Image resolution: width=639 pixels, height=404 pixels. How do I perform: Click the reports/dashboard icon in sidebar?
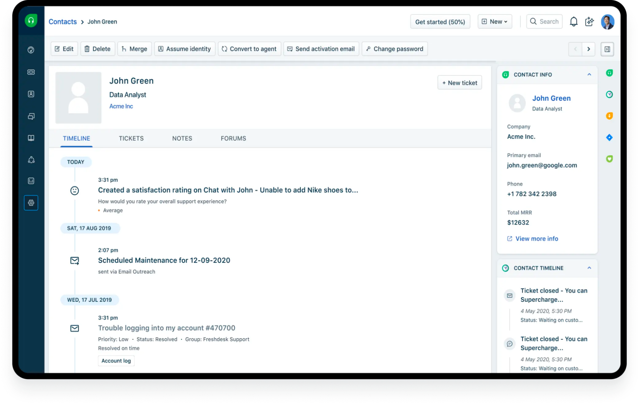click(32, 180)
